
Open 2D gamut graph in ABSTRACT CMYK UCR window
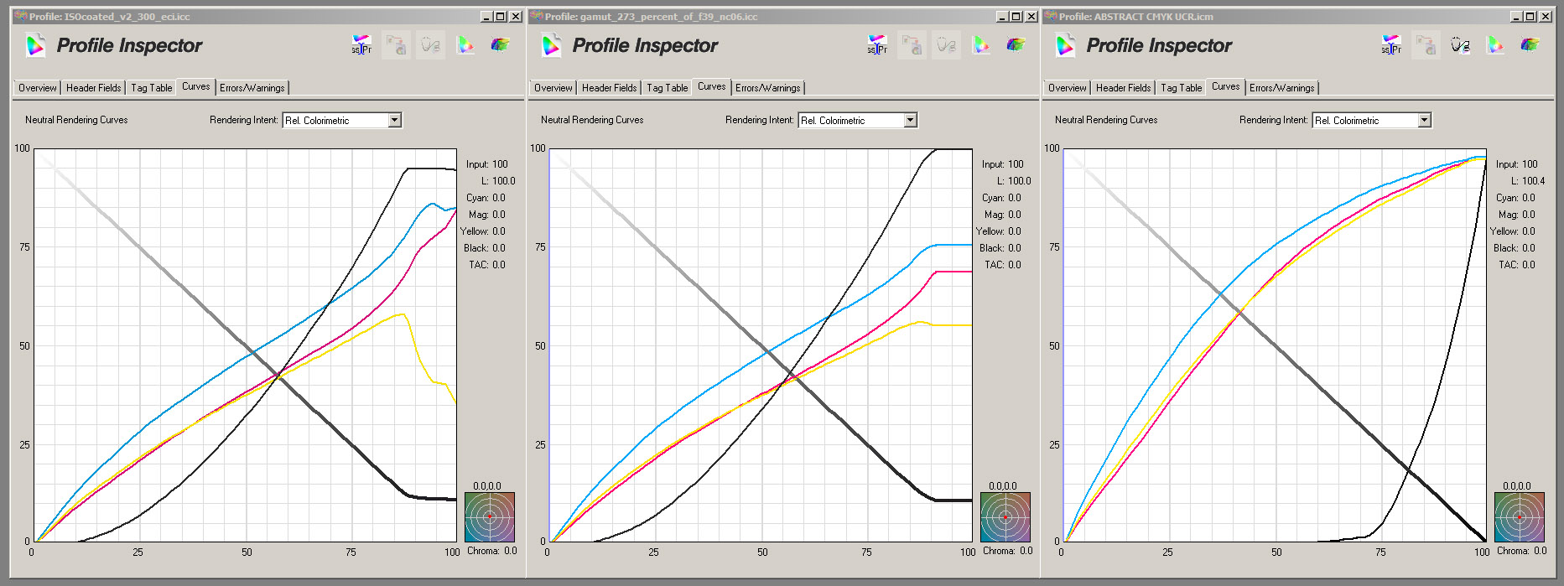[x=1495, y=45]
